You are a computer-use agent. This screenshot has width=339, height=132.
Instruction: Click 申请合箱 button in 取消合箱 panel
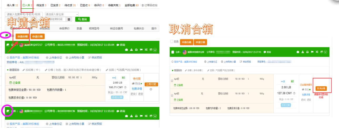186,42
